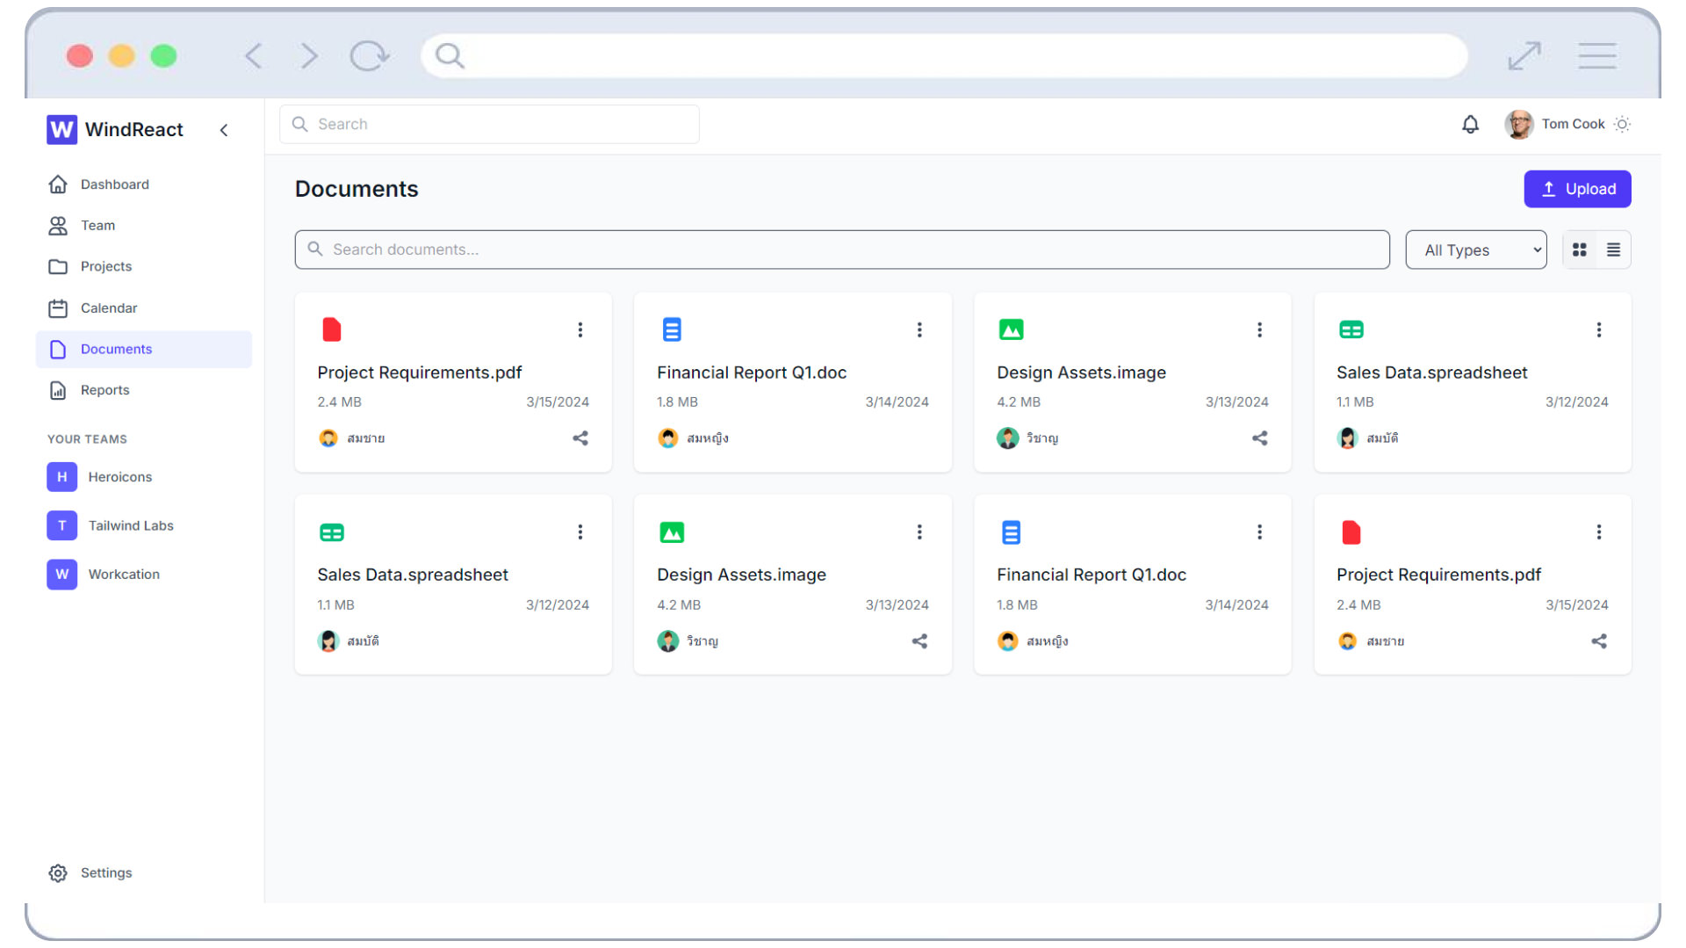Viewport: 1686px width, 948px height.
Task: Click the WindReact logo
Action: click(x=115, y=130)
